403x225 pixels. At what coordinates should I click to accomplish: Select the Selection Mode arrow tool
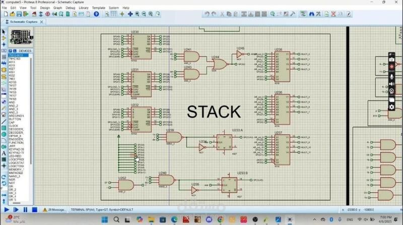4,32
